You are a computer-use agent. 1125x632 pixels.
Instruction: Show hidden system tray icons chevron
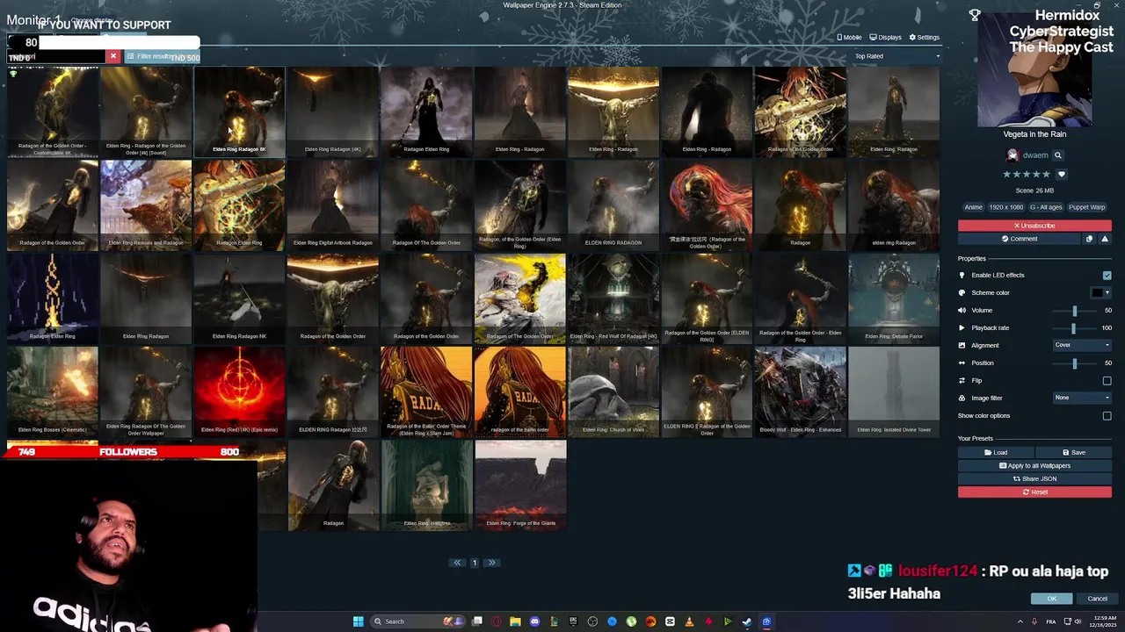(x=1020, y=621)
